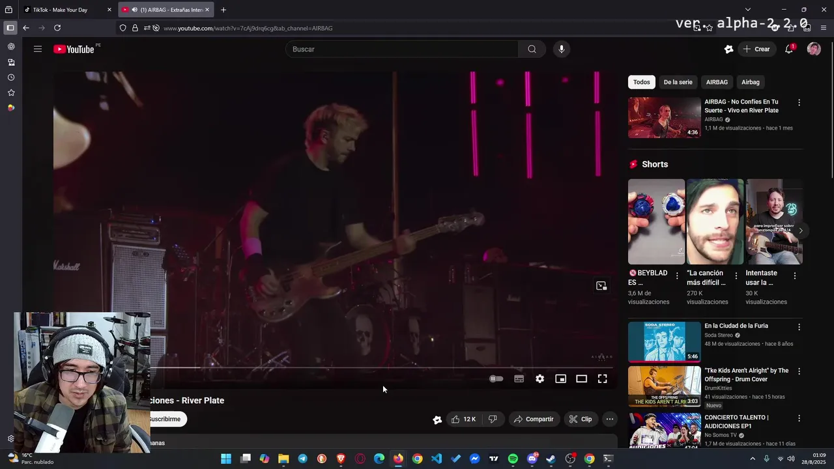Click the search magnifier button
The image size is (834, 469).
point(532,50)
